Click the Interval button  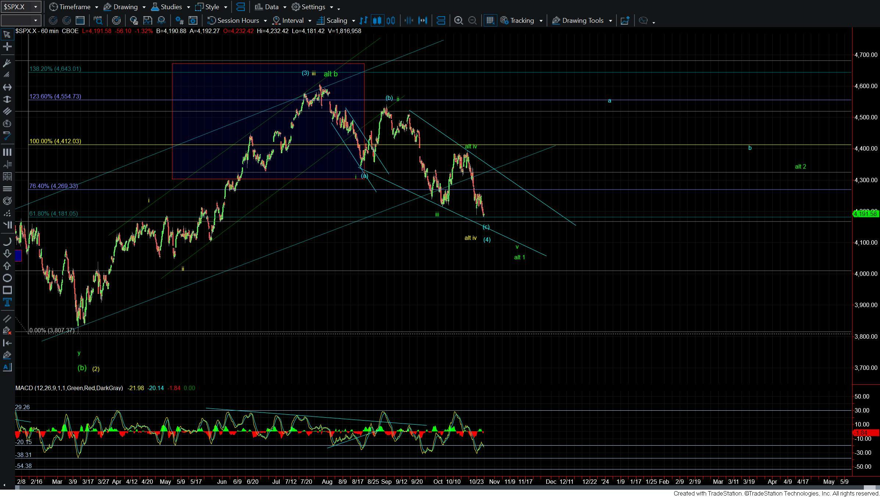288,21
